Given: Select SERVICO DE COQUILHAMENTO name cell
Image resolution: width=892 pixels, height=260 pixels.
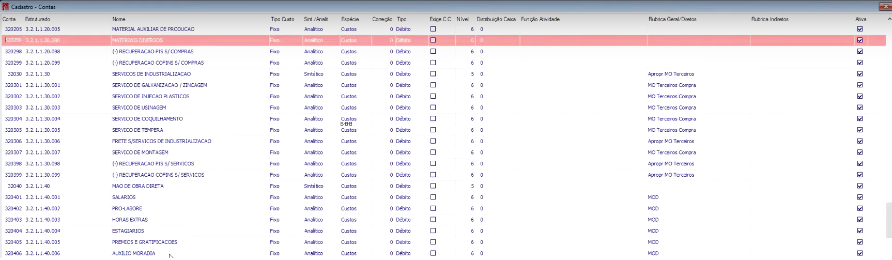Looking at the screenshot, I should click(x=147, y=119).
